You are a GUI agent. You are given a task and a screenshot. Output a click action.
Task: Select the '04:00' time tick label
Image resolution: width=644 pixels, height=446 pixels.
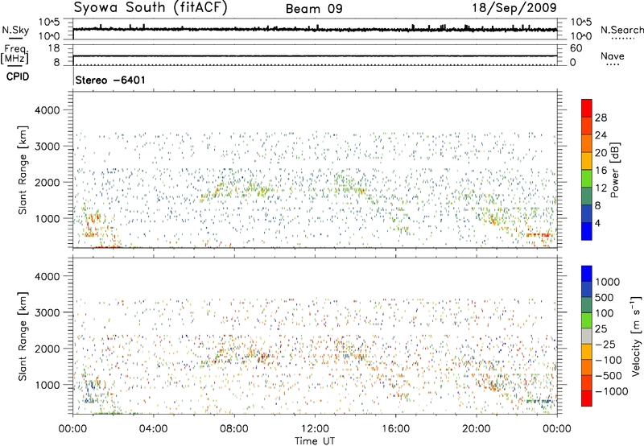[153, 429]
